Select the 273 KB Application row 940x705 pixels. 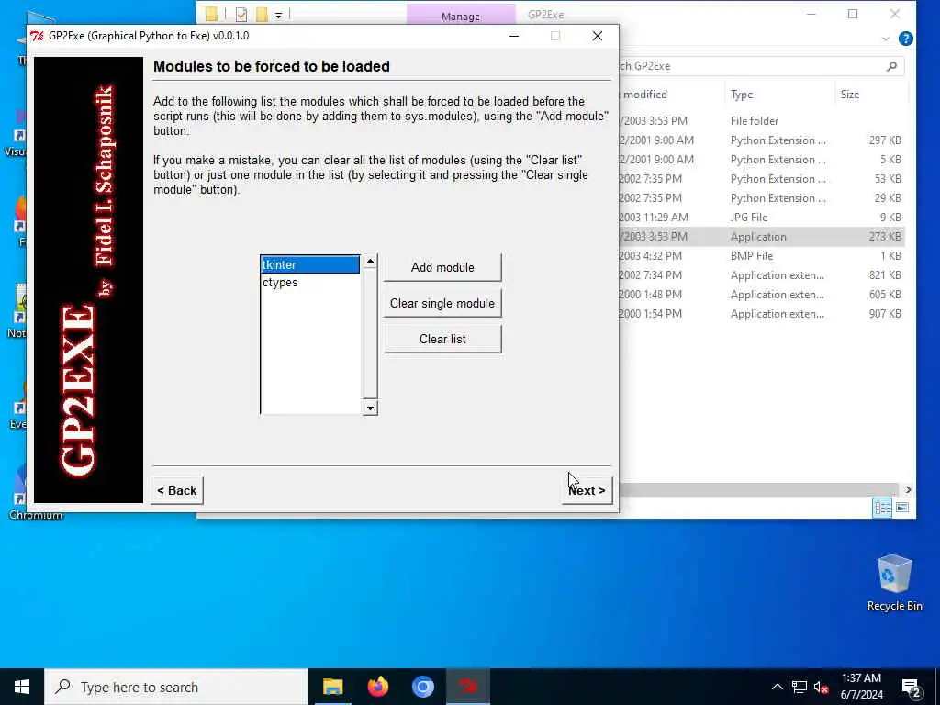[761, 236]
